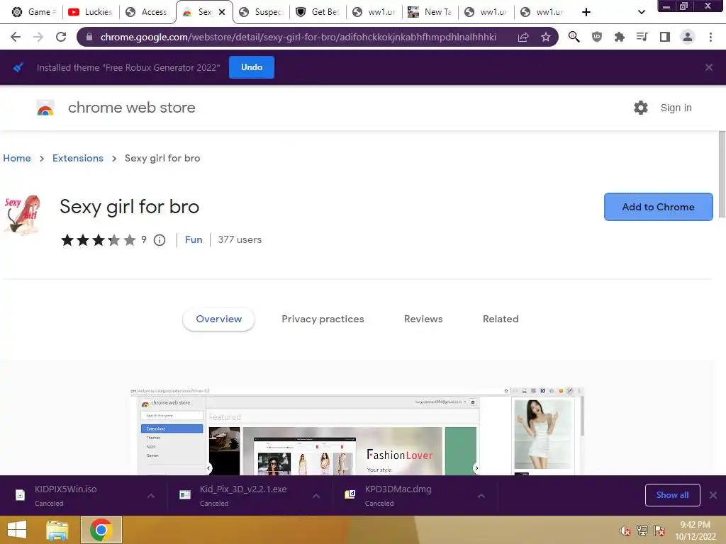The image size is (726, 544).
Task: Switch to the Get Bet tab
Action: tap(318, 12)
